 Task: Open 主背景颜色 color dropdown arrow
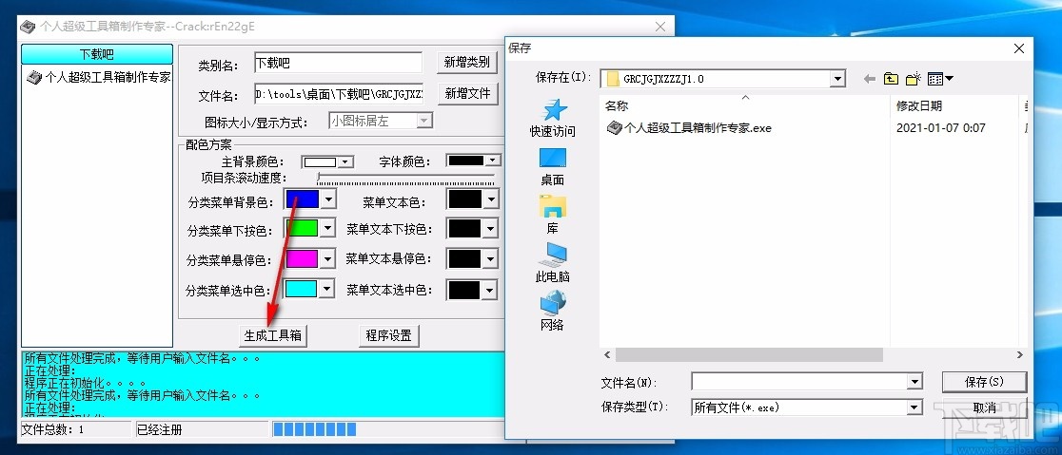coord(346,162)
